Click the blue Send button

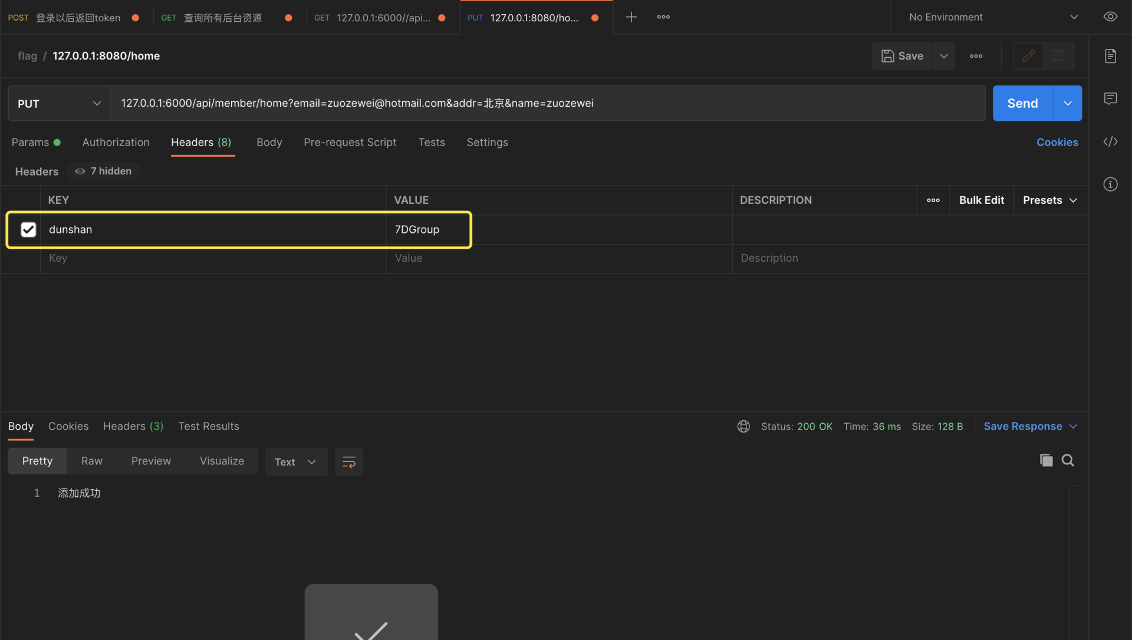click(1022, 103)
